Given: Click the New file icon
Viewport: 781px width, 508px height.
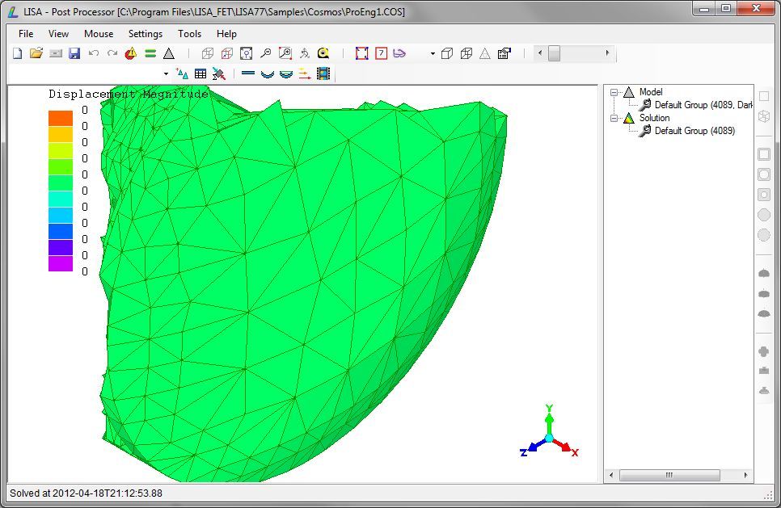Looking at the screenshot, I should pyautogui.click(x=18, y=53).
